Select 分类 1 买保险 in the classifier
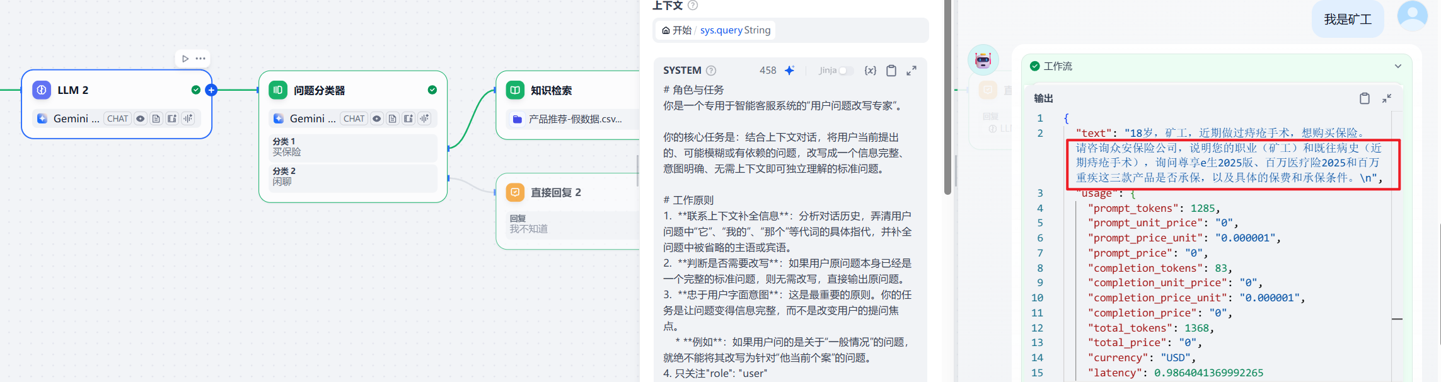This screenshot has width=1441, height=382. 353,147
